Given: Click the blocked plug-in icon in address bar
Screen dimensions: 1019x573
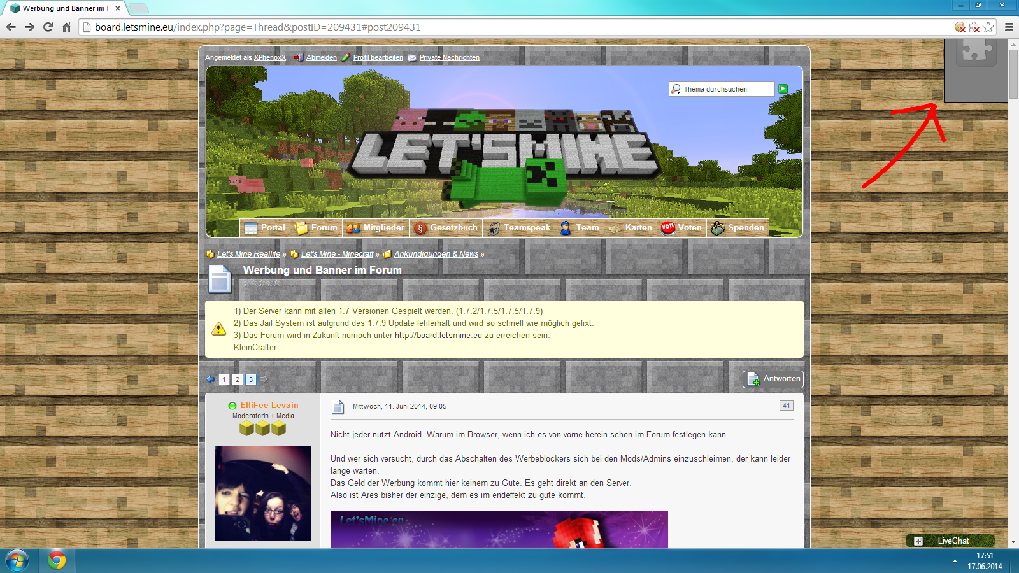Looking at the screenshot, I should tap(974, 27).
